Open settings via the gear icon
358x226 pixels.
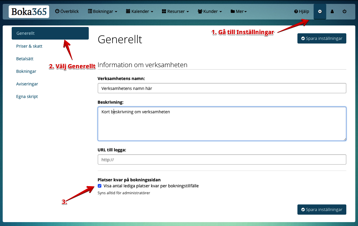click(x=320, y=11)
